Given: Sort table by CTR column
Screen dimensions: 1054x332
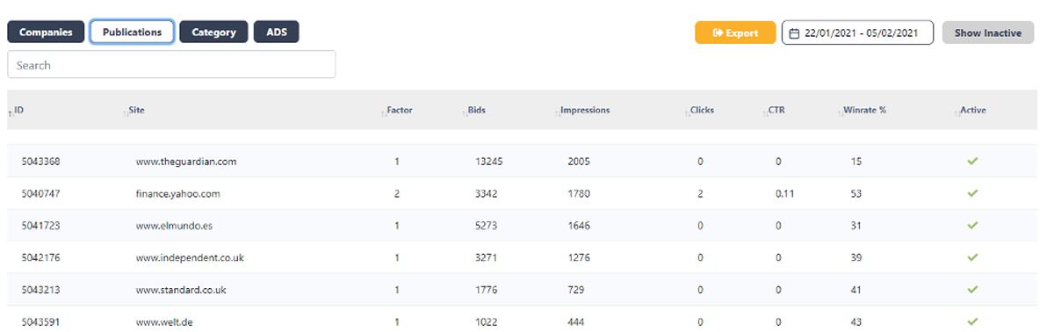Looking at the screenshot, I should [775, 111].
